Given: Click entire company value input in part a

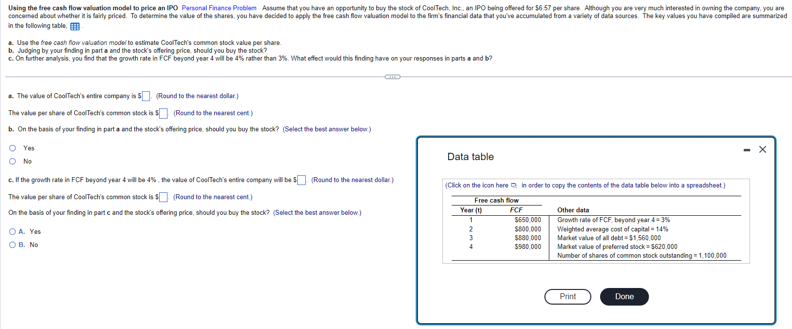Looking at the screenshot, I should 146,96.
